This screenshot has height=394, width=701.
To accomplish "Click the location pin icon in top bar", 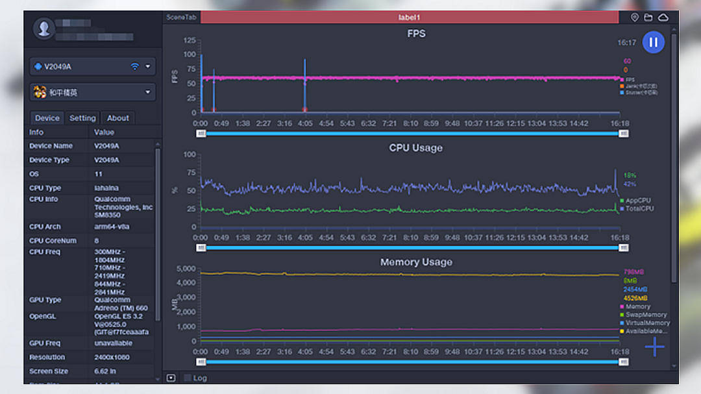I will tap(634, 18).
